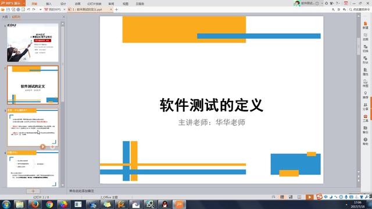The height and width of the screenshot is (209, 372).
Task: Open the 审阅 ribbon tab
Action: point(111,4)
